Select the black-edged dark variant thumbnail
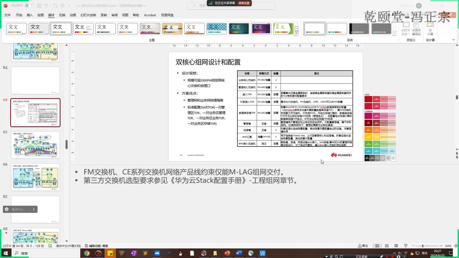The height and width of the screenshot is (258, 459). tap(359, 28)
